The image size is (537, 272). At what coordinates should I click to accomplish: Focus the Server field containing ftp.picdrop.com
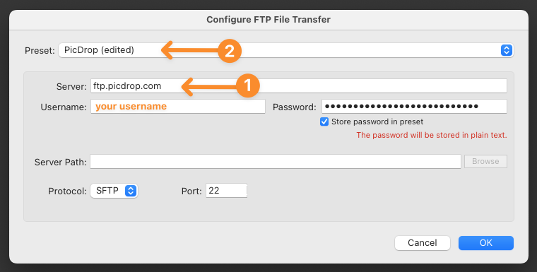click(x=299, y=86)
